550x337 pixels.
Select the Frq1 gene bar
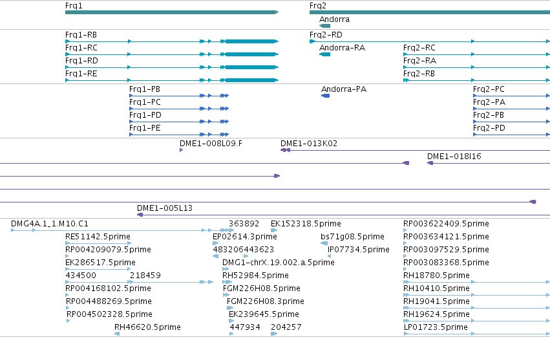tap(172, 12)
